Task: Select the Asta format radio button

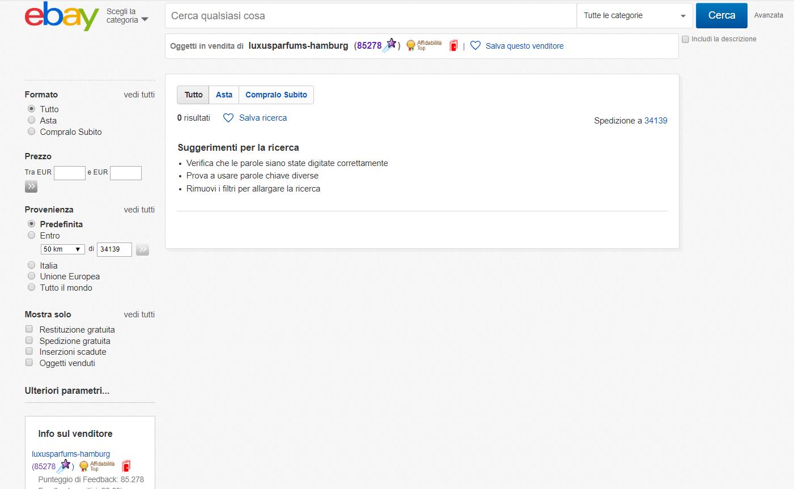Action: [32, 120]
